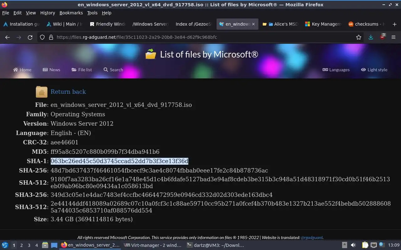Switch to virtual desktop 3

click(x=29, y=245)
